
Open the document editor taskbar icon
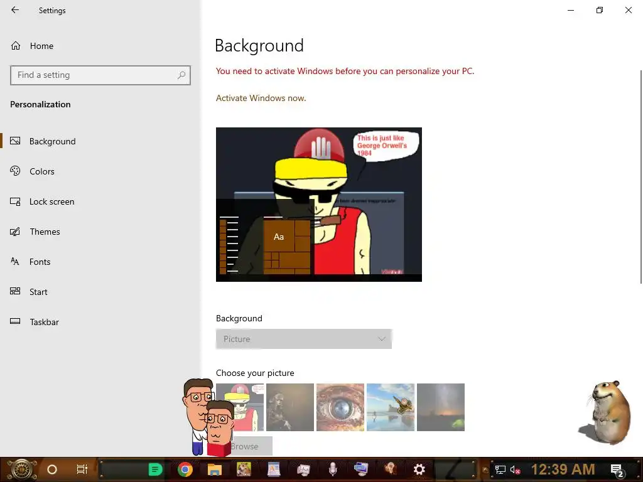274,469
